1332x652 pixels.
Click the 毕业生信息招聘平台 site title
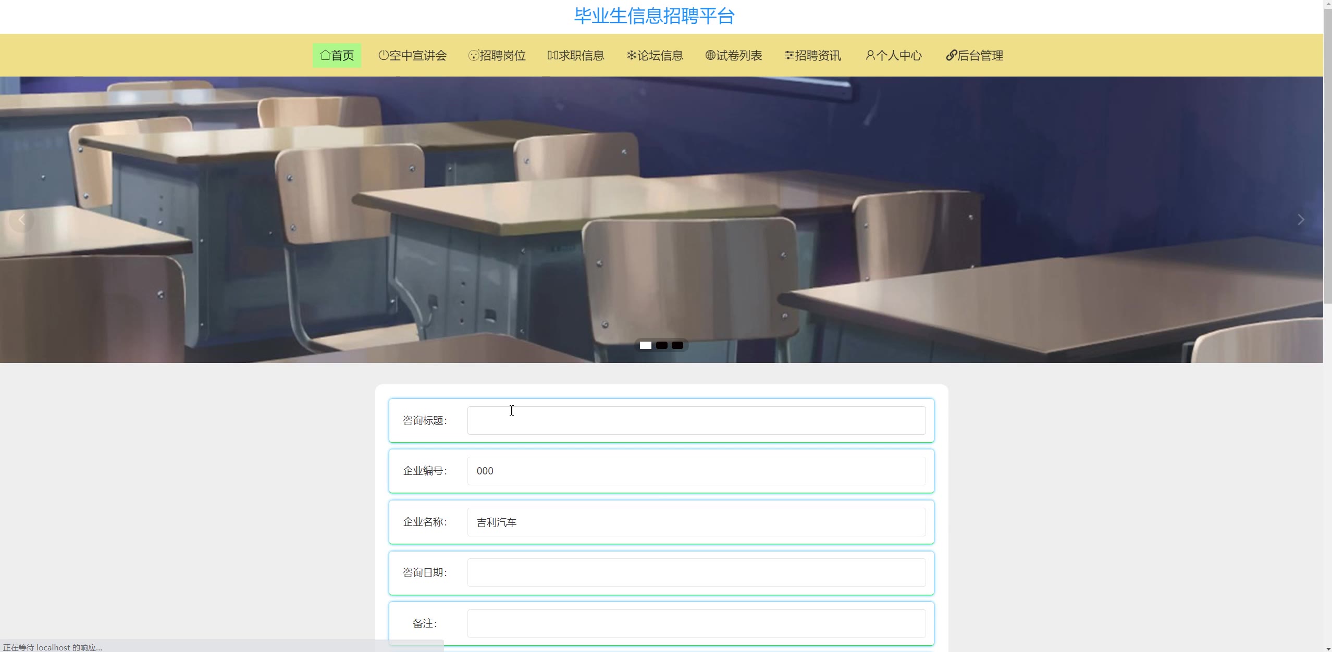click(x=655, y=16)
